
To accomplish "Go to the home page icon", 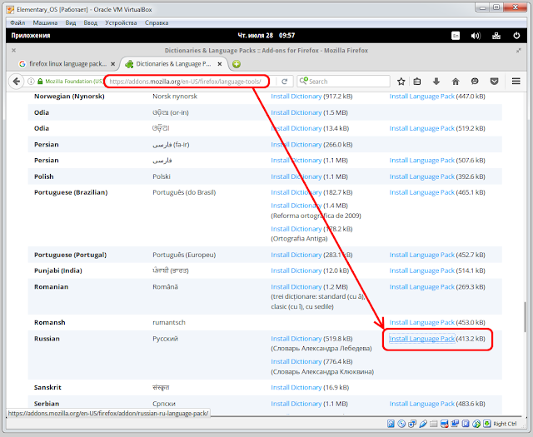I will click(456, 82).
